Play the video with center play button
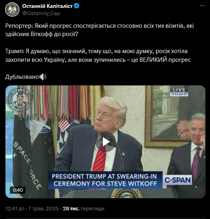This screenshot has width=210, height=219. tap(106, 142)
